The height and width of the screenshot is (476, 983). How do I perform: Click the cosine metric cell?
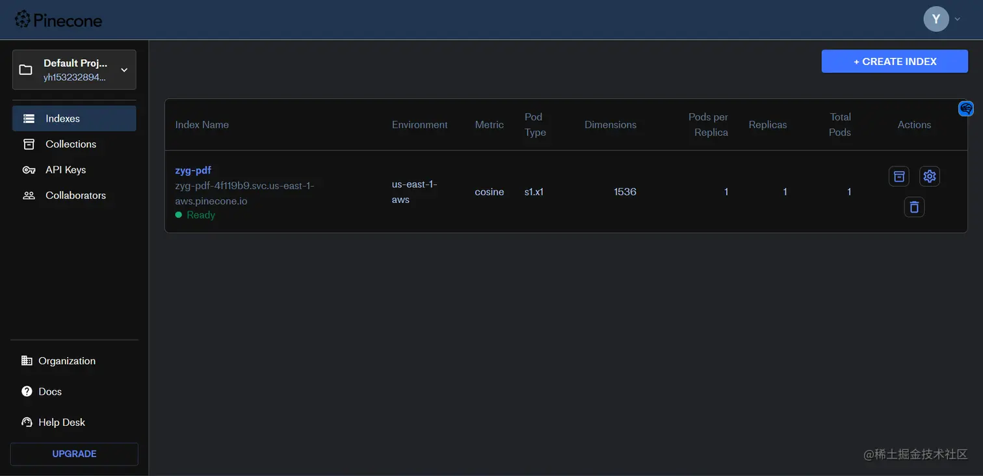click(x=490, y=192)
